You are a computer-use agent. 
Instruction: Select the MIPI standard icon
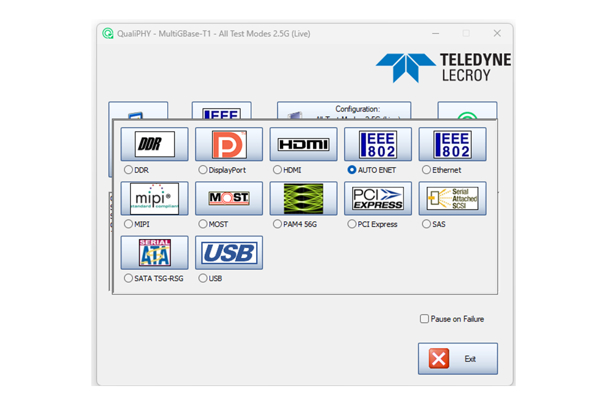pyautogui.click(x=155, y=199)
